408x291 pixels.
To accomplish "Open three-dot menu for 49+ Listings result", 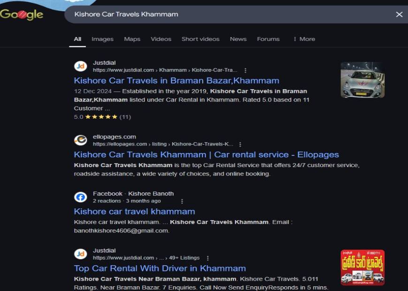I will [207, 258].
